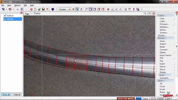The width and height of the screenshot is (178, 100).
Task: Click the red cube level icon
Action: point(103,9)
